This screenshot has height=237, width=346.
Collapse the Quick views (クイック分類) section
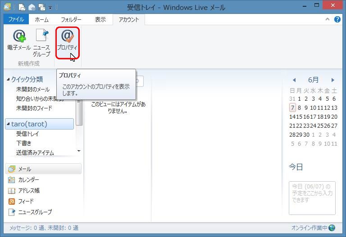[x=8, y=80]
